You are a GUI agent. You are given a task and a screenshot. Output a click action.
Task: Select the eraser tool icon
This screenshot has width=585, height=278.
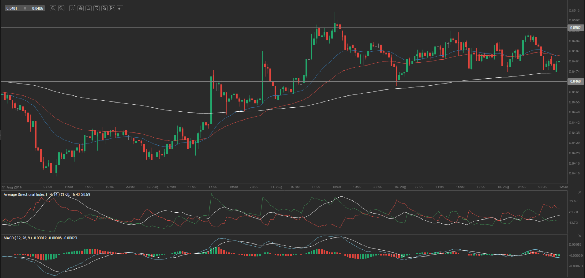(120, 8)
